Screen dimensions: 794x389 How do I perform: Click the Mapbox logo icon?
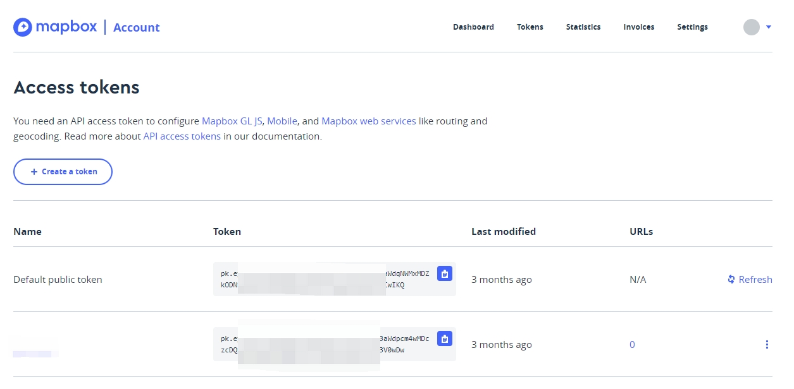(x=23, y=27)
